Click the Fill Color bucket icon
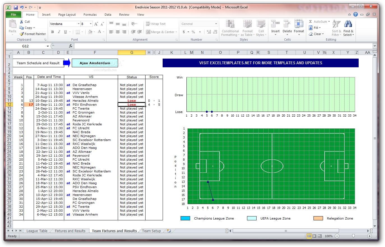The image size is (385, 247). [x=90, y=32]
